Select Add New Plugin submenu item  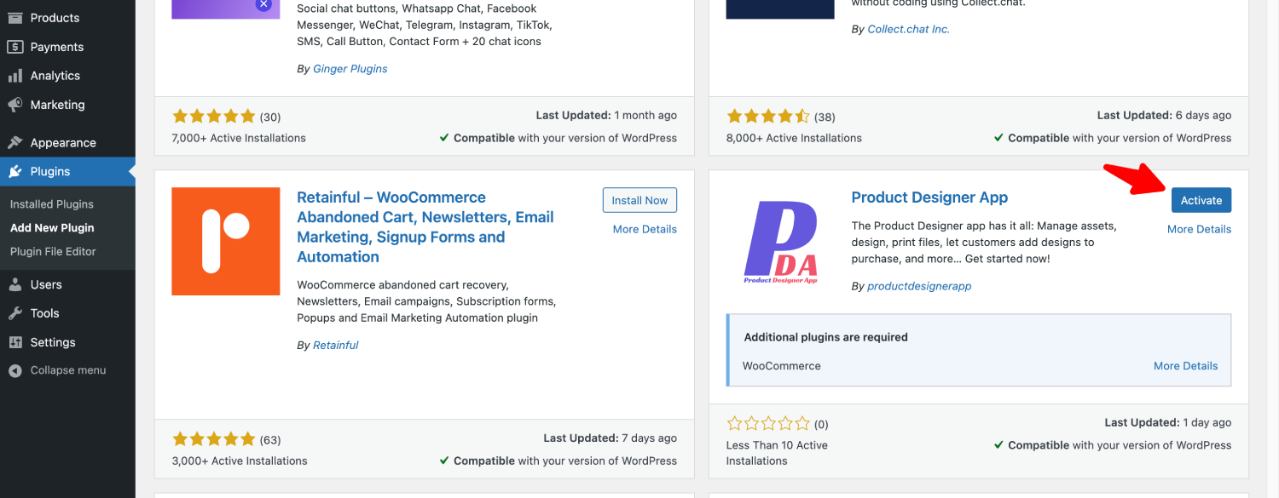[x=52, y=228]
